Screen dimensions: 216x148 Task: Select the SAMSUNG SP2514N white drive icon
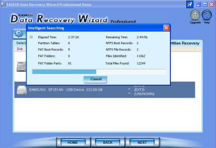[21, 90]
